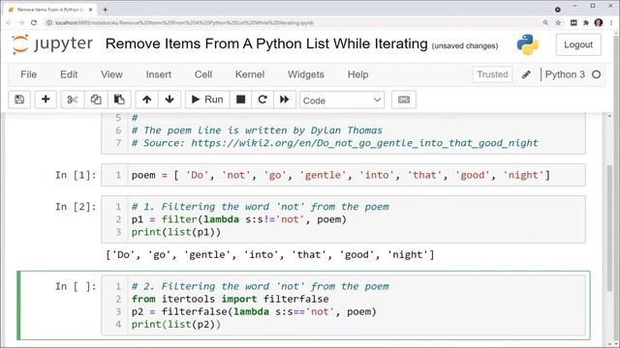
Task: Open a new browser tab
Action: 106,10
